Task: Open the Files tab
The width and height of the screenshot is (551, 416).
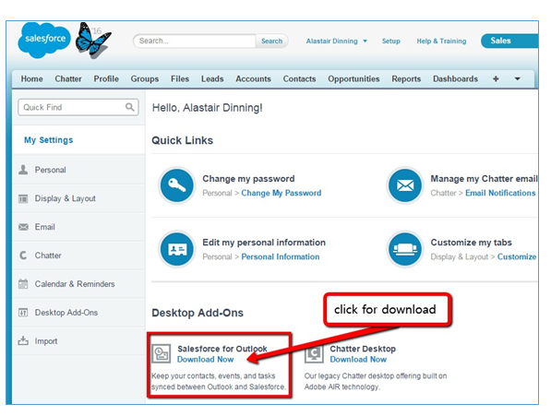Action: 180,79
